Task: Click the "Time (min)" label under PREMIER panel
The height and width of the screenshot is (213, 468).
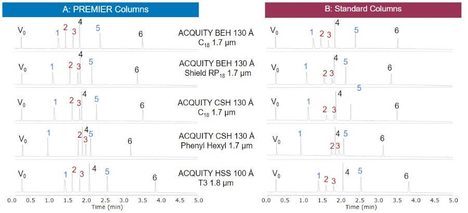Action: pos(107,206)
